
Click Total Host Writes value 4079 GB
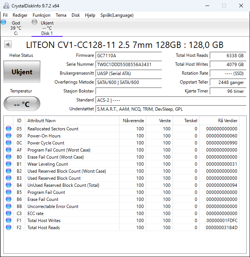pyautogui.click(x=228, y=64)
